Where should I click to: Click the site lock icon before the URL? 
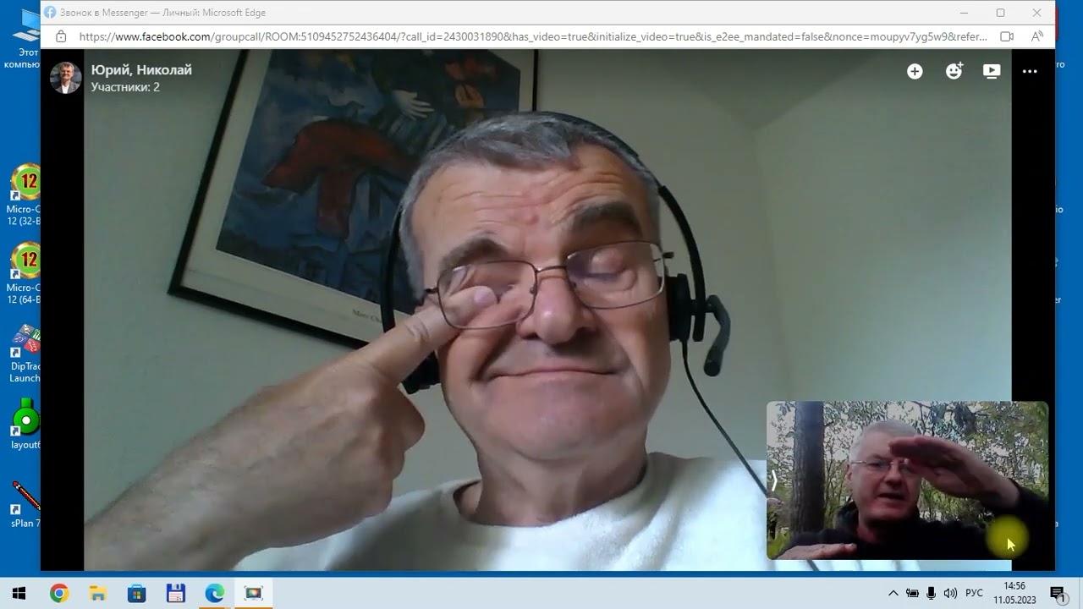click(61, 36)
